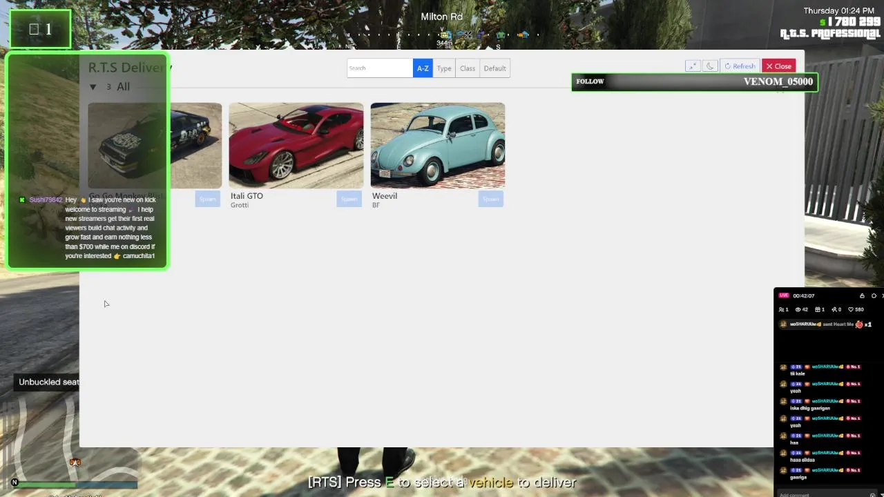This screenshot has width=884, height=497.
Task: Click the green health bar under minimap
Action: pyautogui.click(x=46, y=486)
